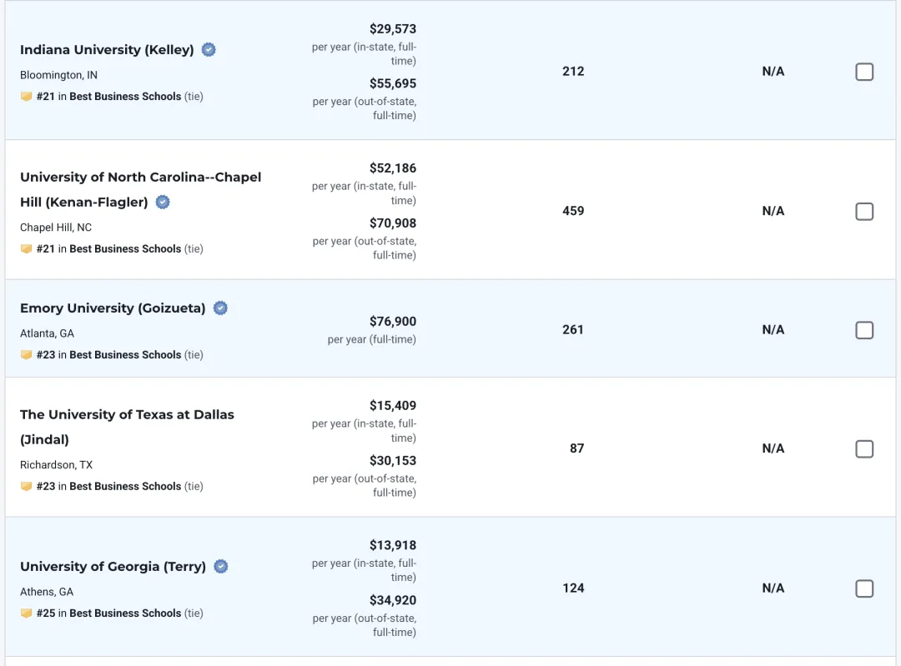Enable the UT Dallas (Jindal) checkbox
This screenshot has width=901, height=666.
pos(864,449)
